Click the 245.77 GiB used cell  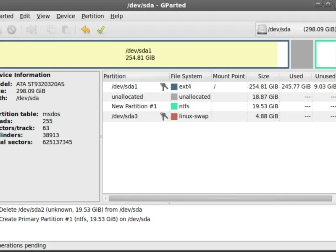pyautogui.click(x=296, y=87)
